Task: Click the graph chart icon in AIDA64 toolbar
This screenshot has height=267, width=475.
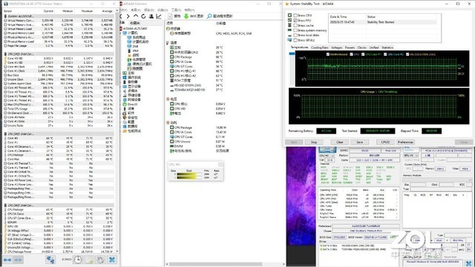Action: point(159,16)
